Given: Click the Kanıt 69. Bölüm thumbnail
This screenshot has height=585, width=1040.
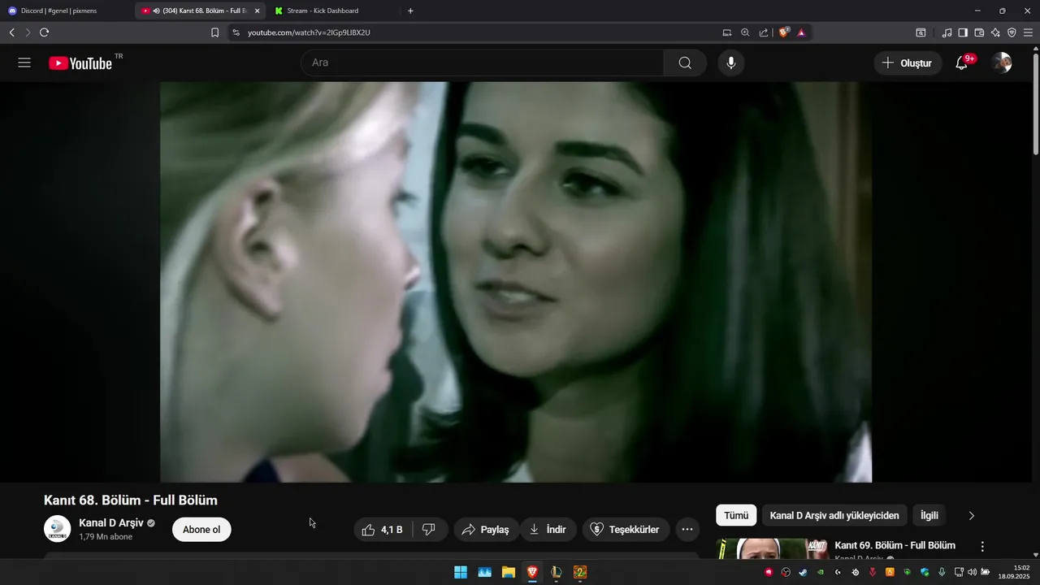Looking at the screenshot, I should [772, 548].
